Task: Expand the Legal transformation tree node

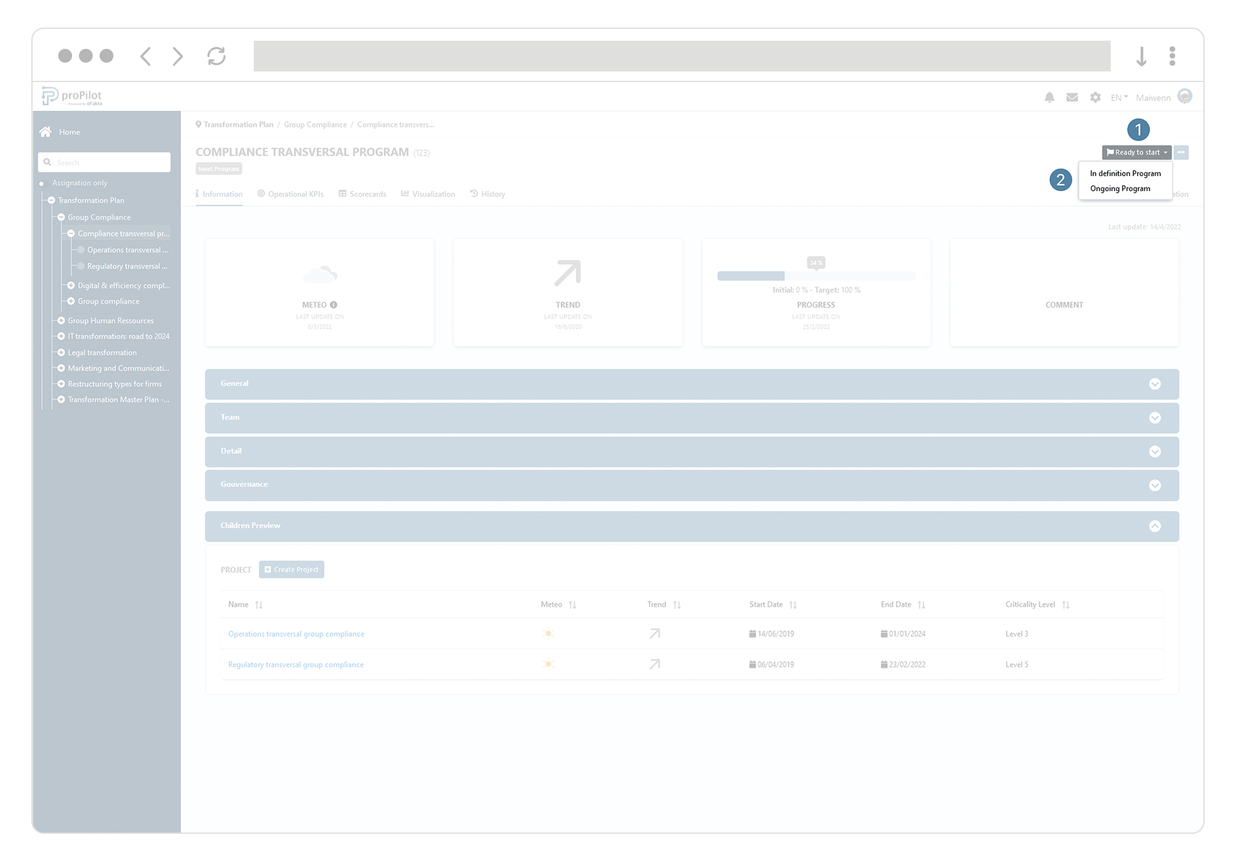Action: click(x=61, y=353)
